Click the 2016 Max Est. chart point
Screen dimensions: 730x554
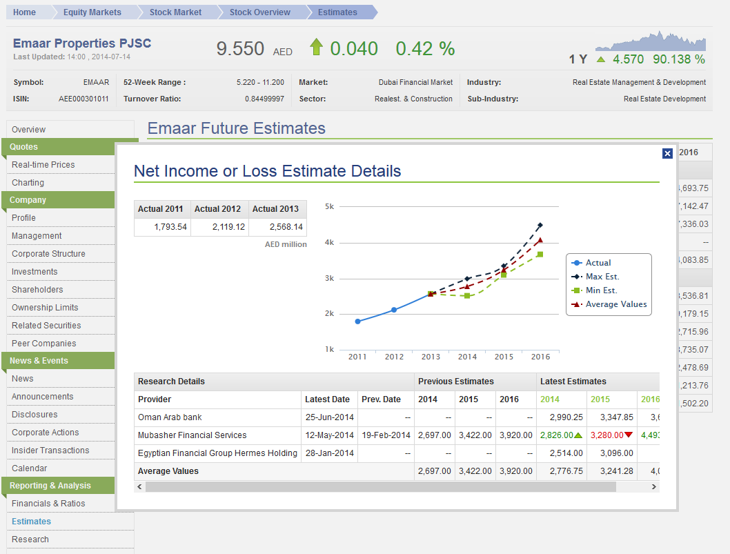[540, 226]
